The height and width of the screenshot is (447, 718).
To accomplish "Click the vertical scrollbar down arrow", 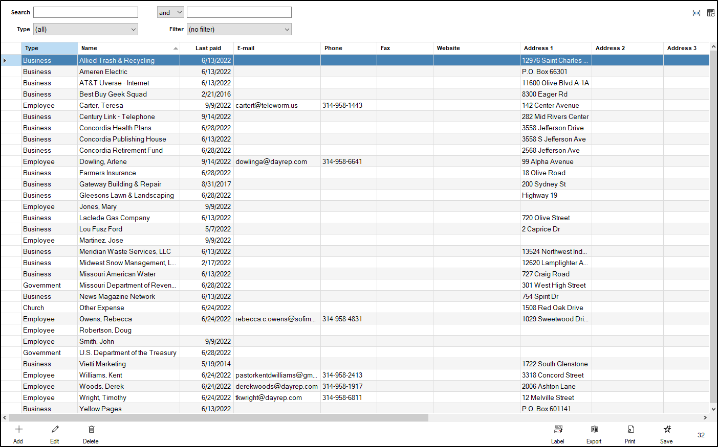I will 713,409.
